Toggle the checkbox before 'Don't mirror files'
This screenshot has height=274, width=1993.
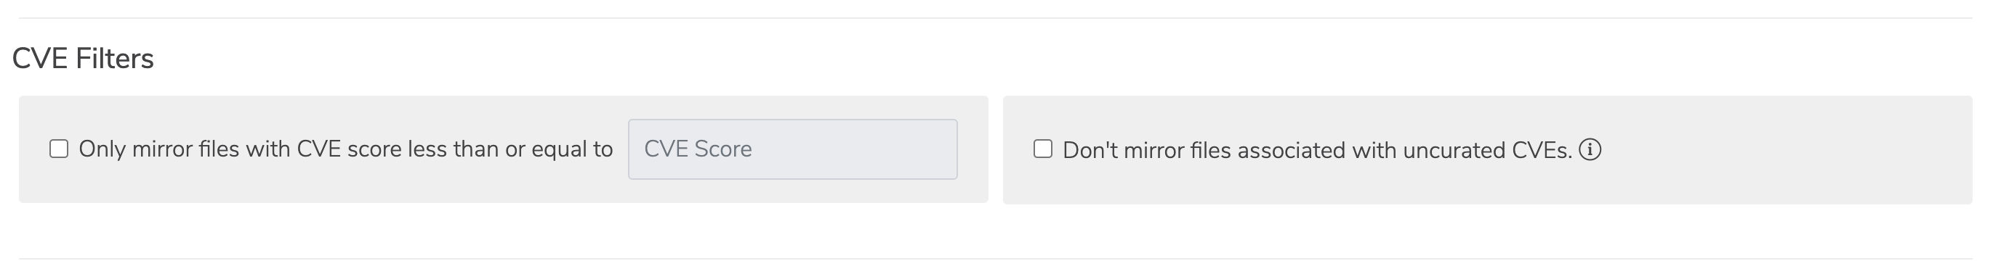1043,149
